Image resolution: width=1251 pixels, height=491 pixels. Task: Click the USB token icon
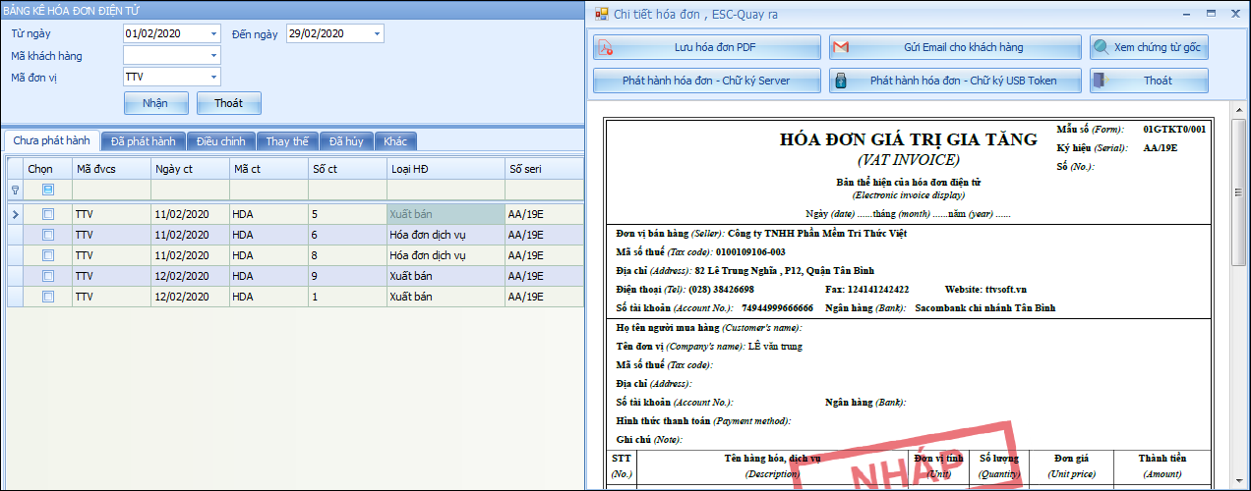point(841,82)
